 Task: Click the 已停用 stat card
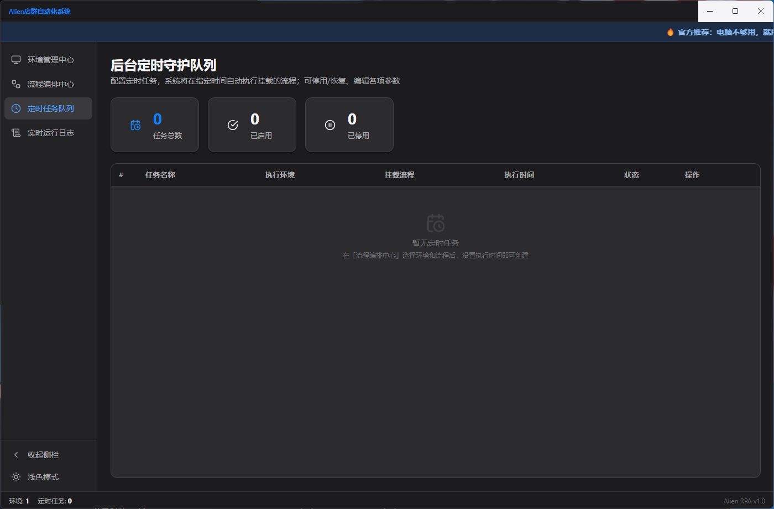[x=349, y=125]
